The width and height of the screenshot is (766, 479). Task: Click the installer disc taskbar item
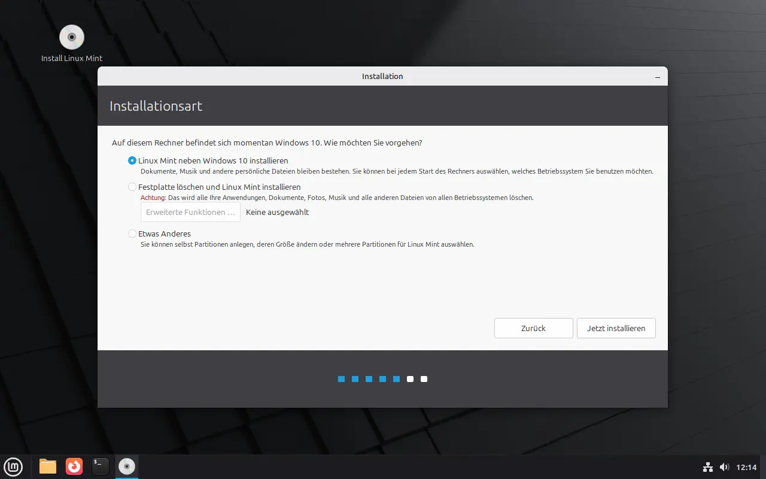pos(127,466)
